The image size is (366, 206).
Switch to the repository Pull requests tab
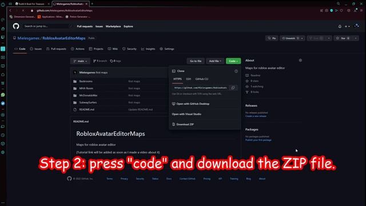click(56, 49)
